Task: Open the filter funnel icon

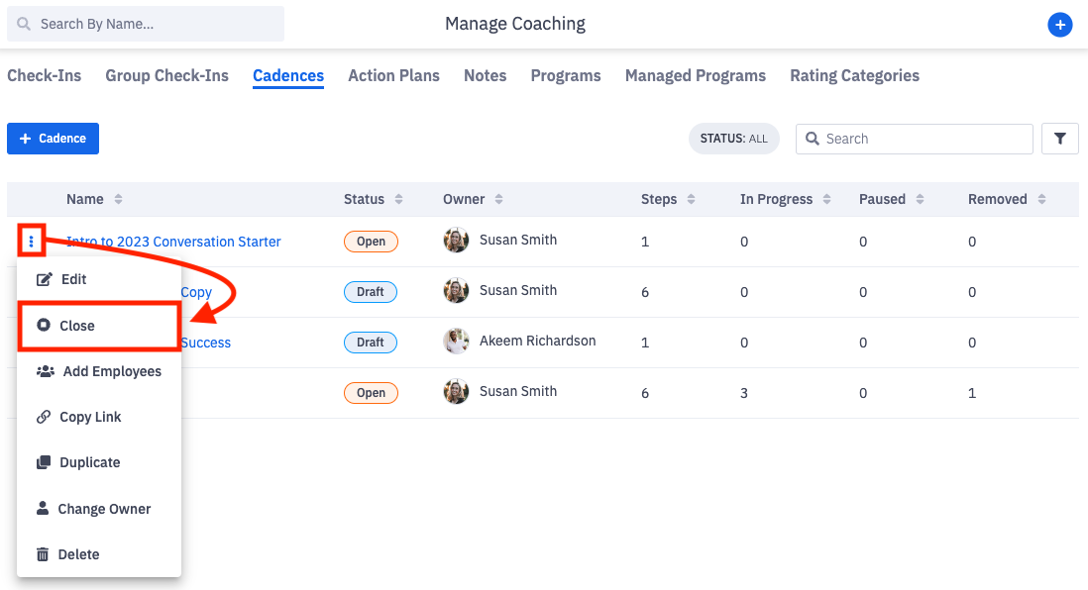Action: [1059, 139]
